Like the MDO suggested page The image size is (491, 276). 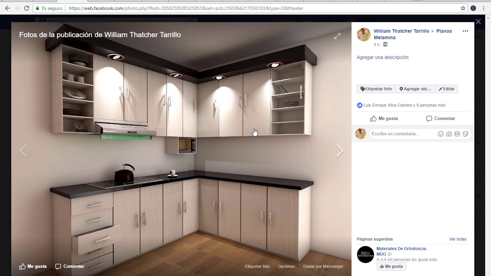coord(391,266)
